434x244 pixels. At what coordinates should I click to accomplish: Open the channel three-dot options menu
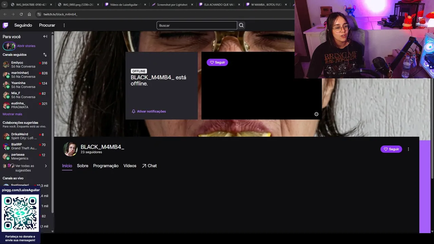[x=408, y=149]
